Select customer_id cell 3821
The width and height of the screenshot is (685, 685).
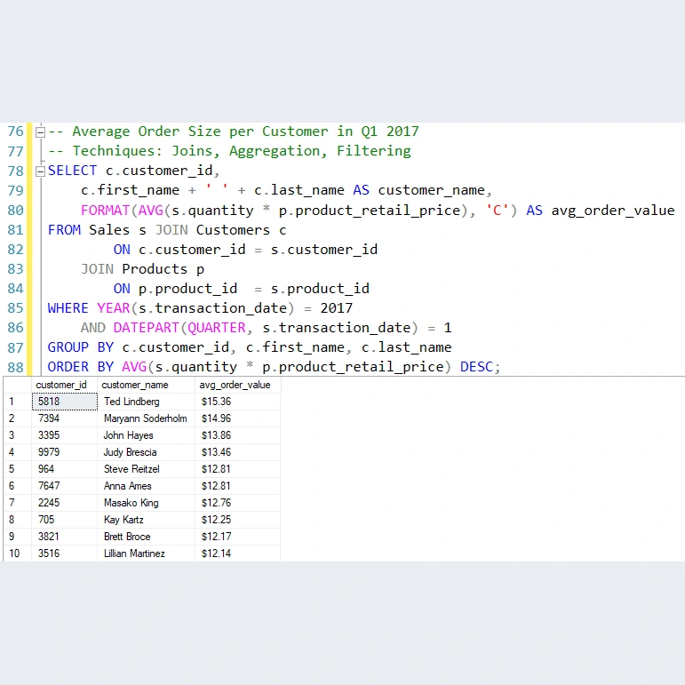click(65, 537)
